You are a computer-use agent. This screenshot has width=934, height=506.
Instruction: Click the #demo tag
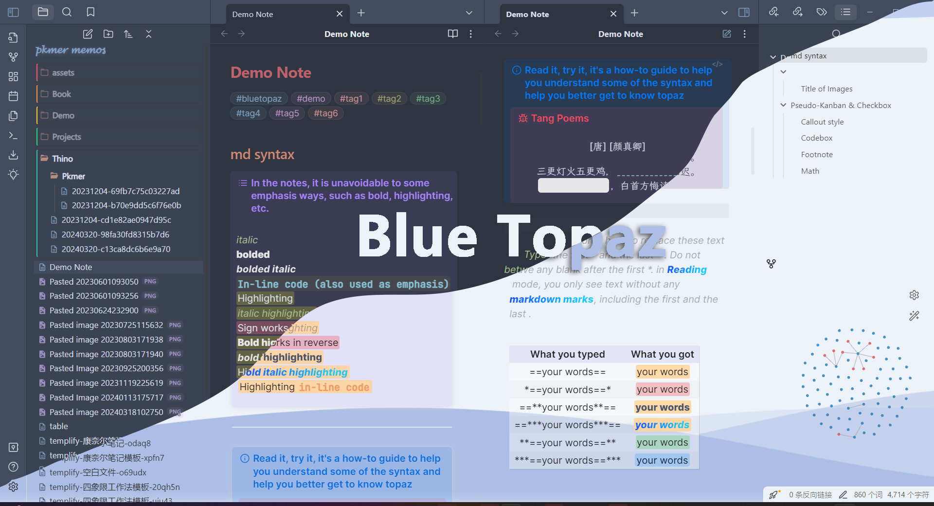tap(311, 99)
